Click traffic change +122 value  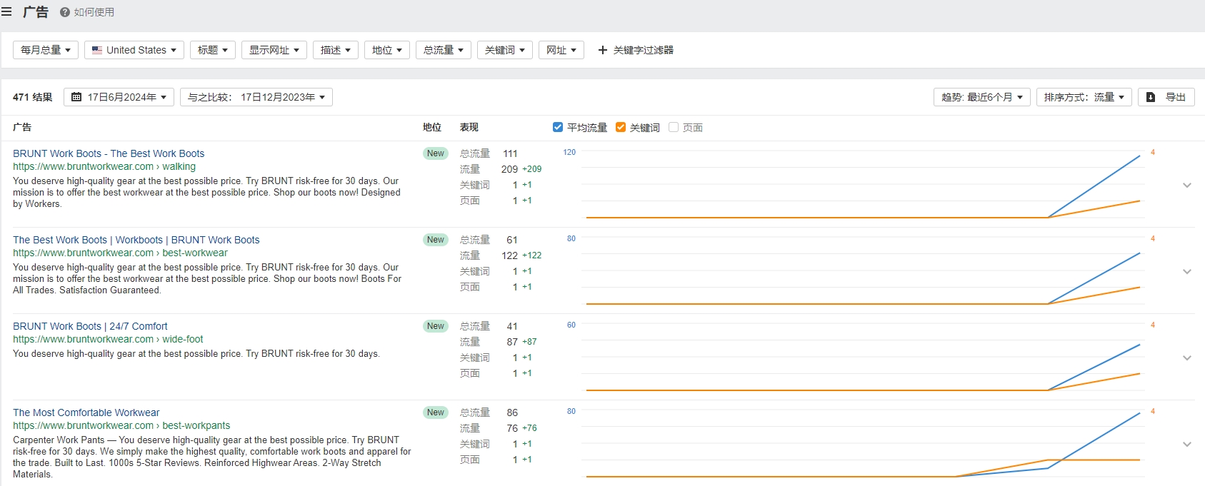click(531, 255)
